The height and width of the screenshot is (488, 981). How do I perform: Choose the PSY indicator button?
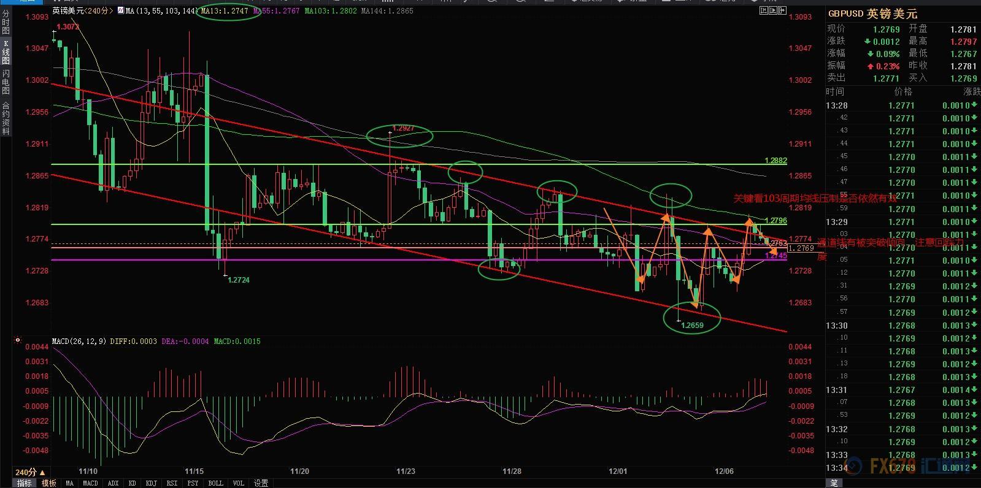(193, 483)
